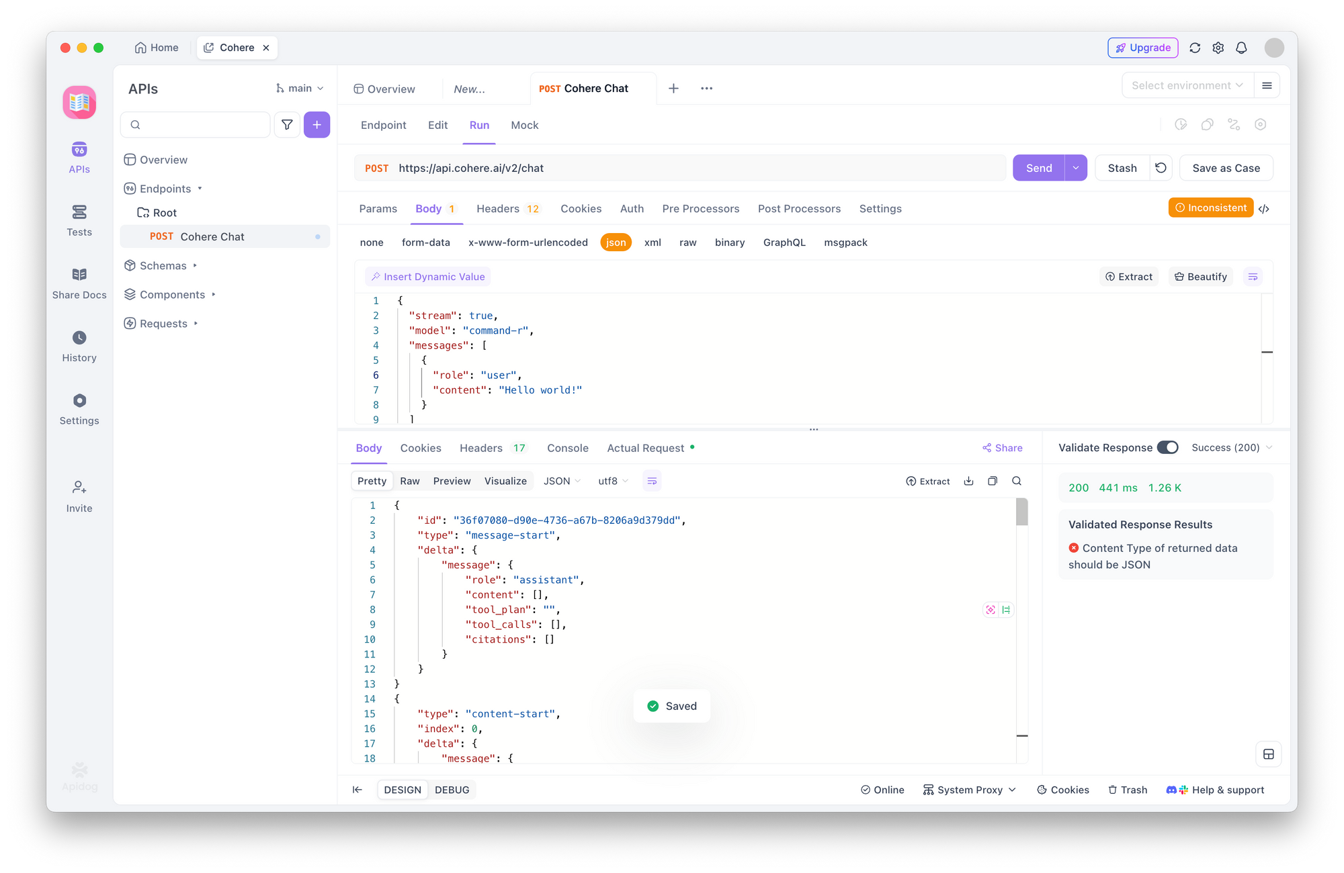The width and height of the screenshot is (1344, 873).
Task: Click the Share link in response panel
Action: pyautogui.click(x=1003, y=448)
